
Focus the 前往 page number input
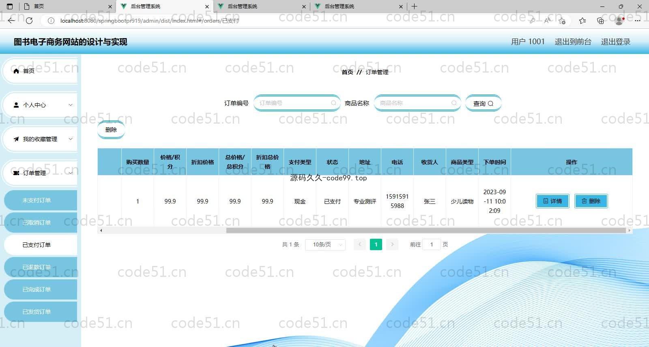pos(432,244)
